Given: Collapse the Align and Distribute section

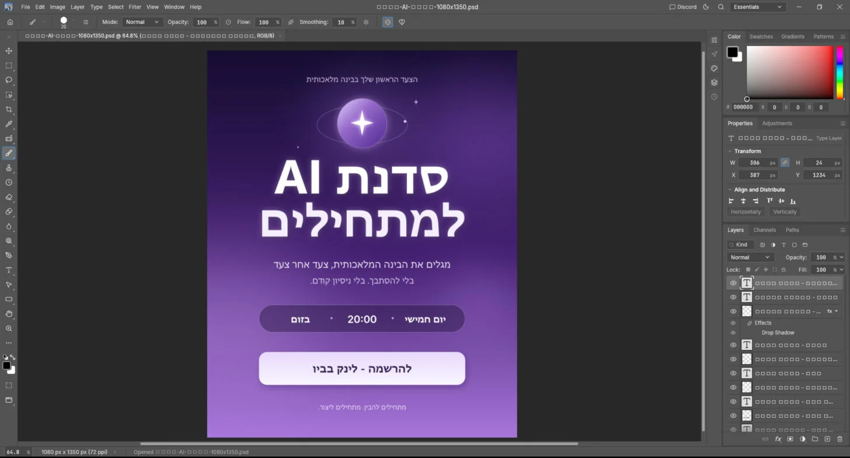Looking at the screenshot, I should pyautogui.click(x=730, y=190).
